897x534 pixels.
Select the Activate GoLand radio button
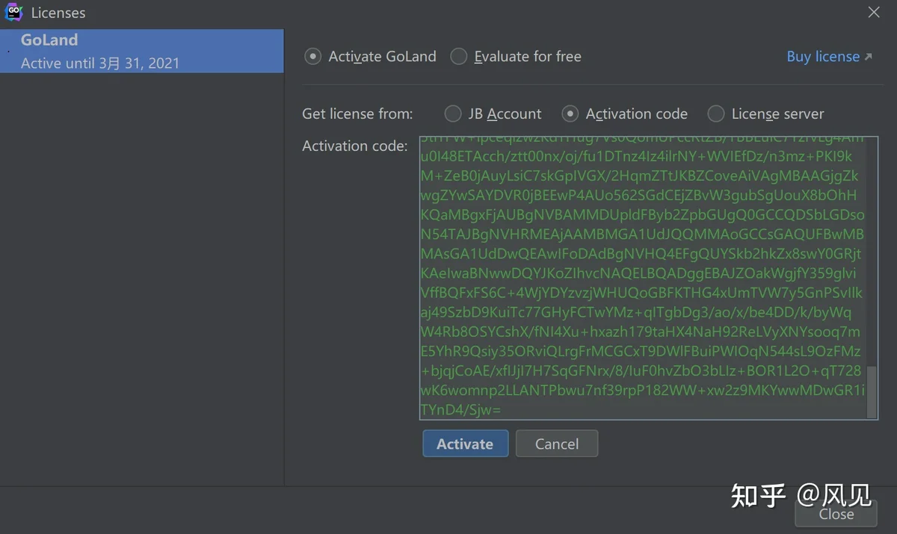(314, 57)
